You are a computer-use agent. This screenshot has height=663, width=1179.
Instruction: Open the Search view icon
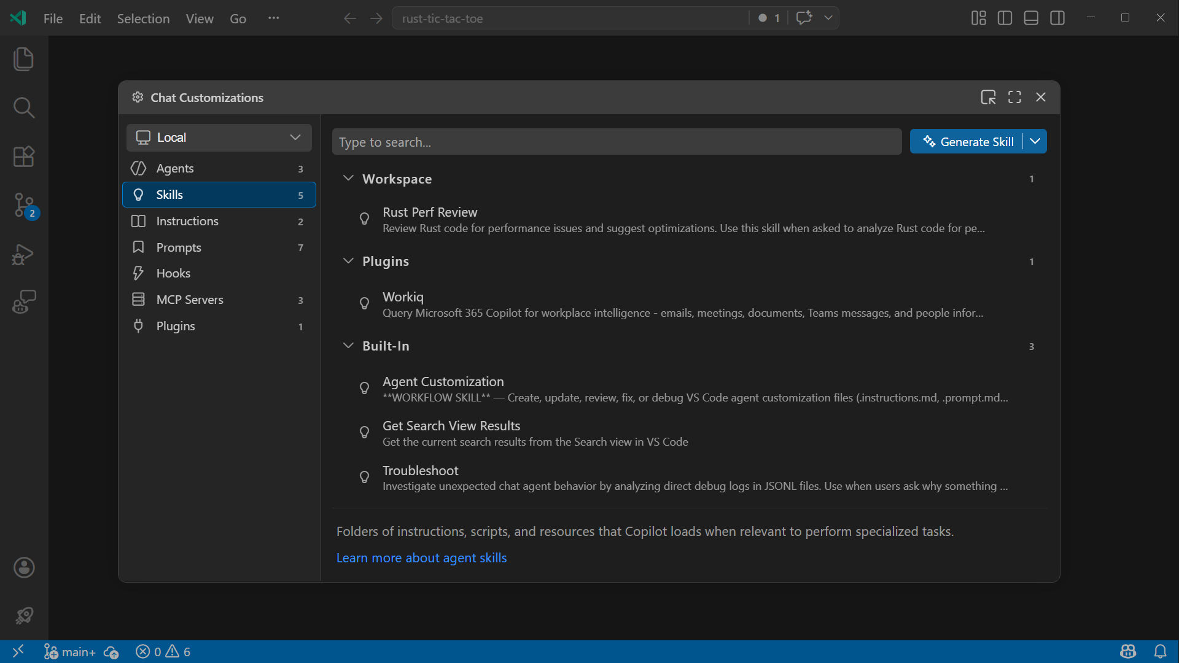click(23, 107)
